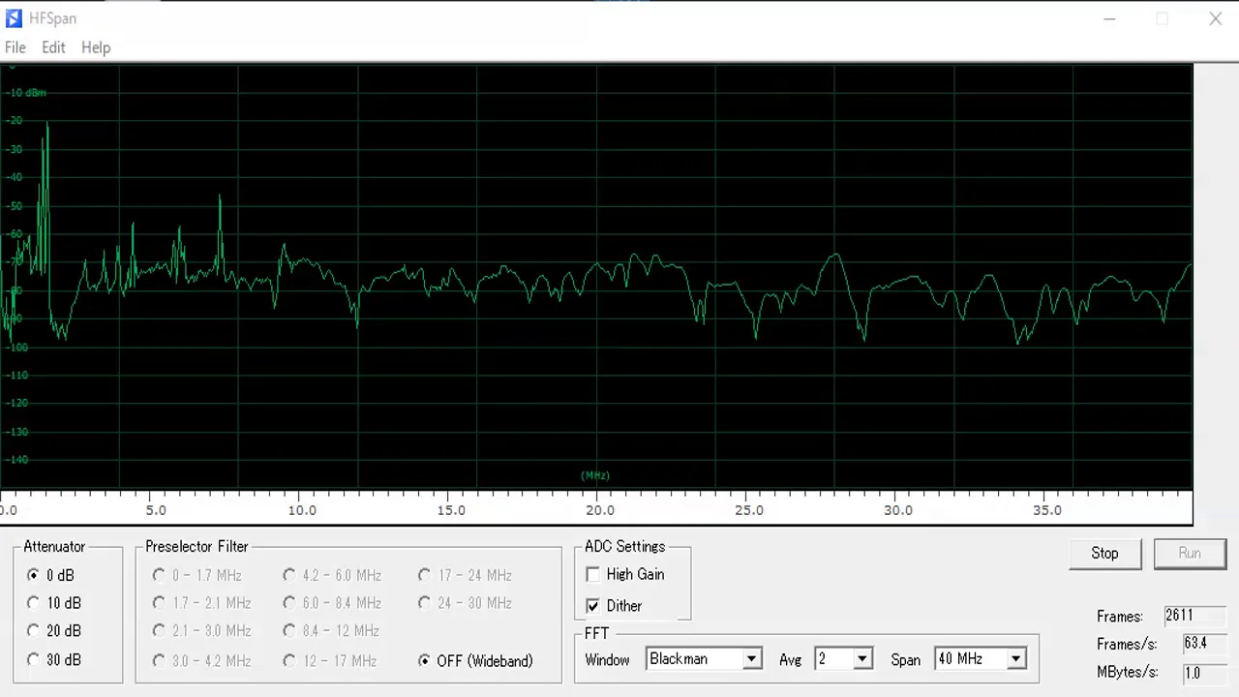Click the 30.0 MHz frequency axis label

click(x=897, y=510)
